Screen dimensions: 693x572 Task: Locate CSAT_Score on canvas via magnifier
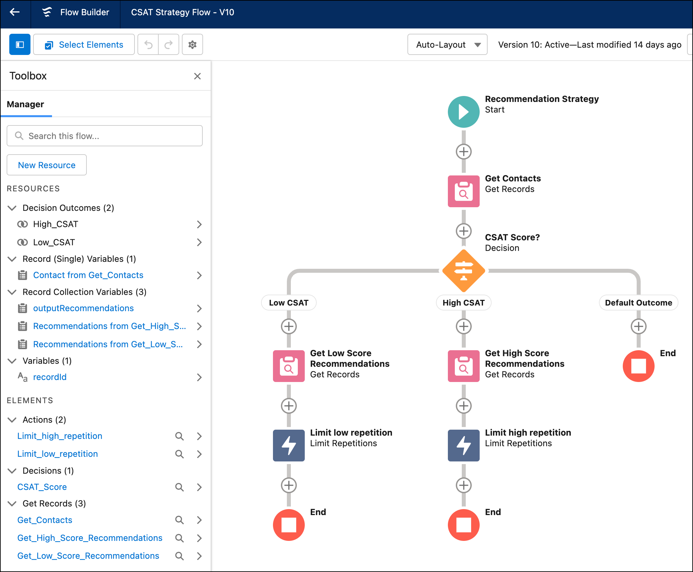coord(180,487)
